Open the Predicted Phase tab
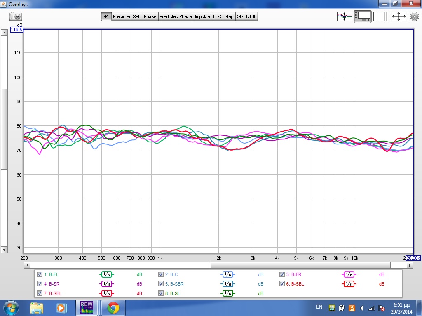 (x=176, y=16)
